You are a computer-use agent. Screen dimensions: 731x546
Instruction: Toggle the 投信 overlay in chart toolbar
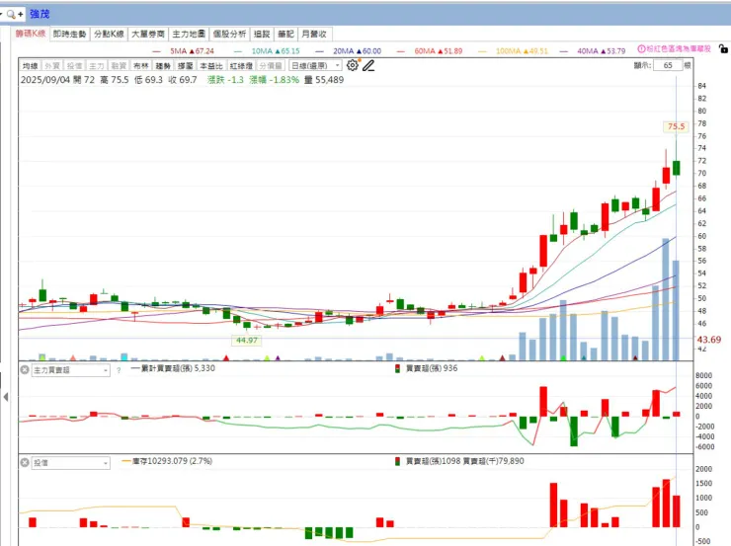point(75,66)
